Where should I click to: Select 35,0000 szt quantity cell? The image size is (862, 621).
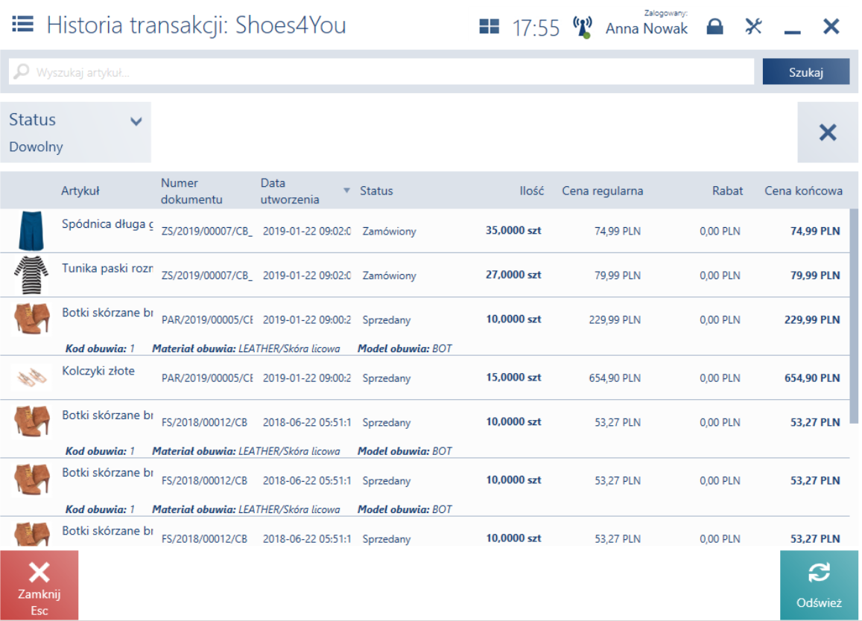click(513, 230)
